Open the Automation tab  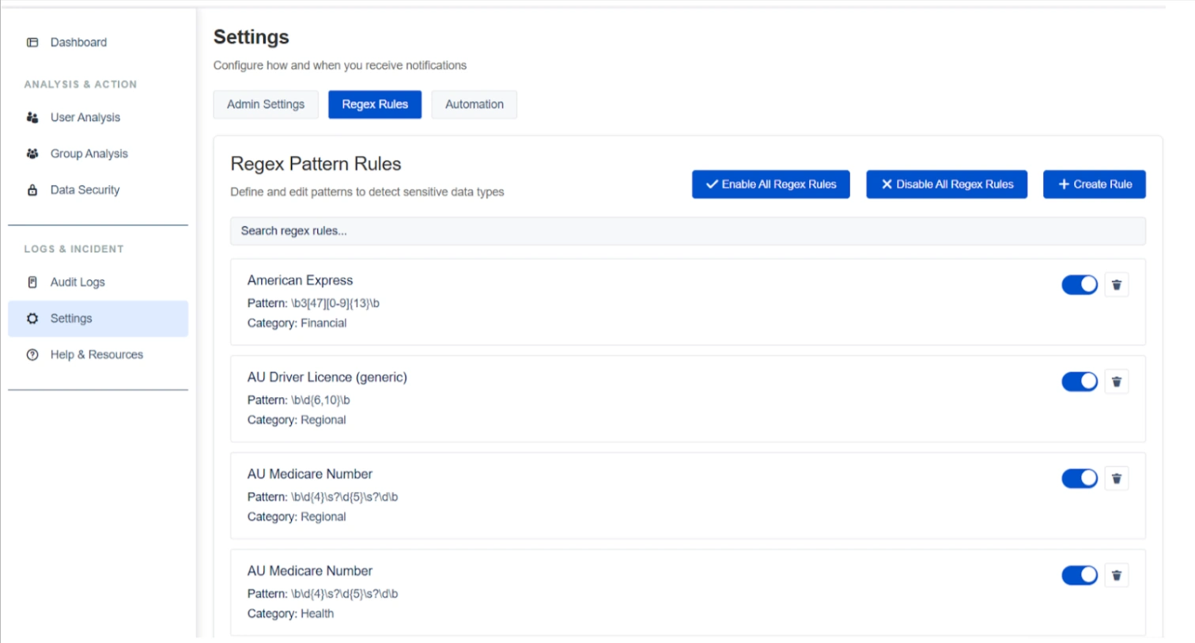tap(474, 104)
